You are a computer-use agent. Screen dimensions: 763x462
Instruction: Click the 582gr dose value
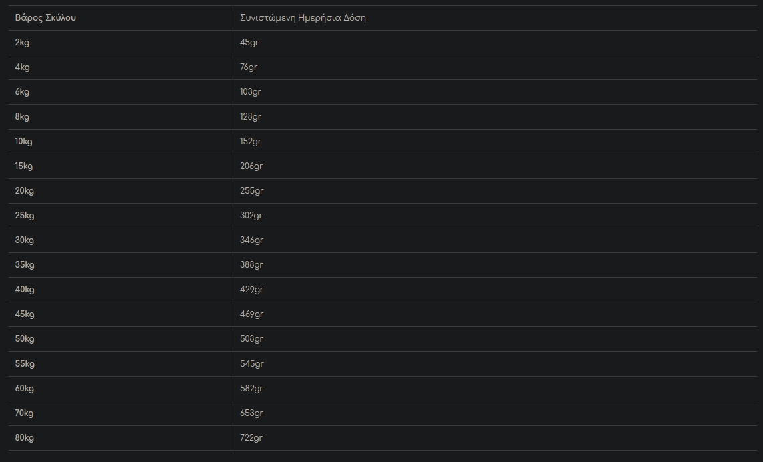251,389
